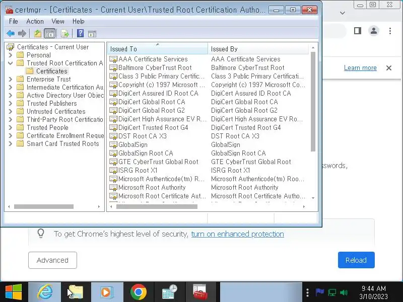403x302 pixels.
Task: Open the Chrome profile avatar icon
Action: point(374,31)
